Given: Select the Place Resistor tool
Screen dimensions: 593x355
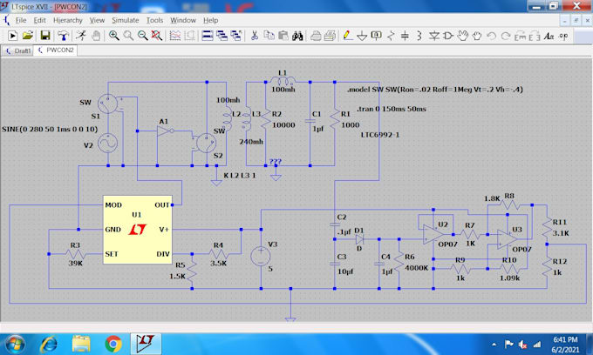Looking at the screenshot, I should tap(391, 36).
